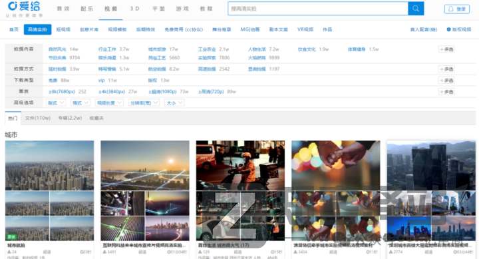Switch to the 专辑(2.2w) tab

tap(71, 118)
